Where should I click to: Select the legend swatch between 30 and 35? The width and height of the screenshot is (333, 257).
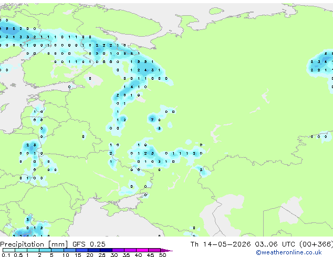118,250
